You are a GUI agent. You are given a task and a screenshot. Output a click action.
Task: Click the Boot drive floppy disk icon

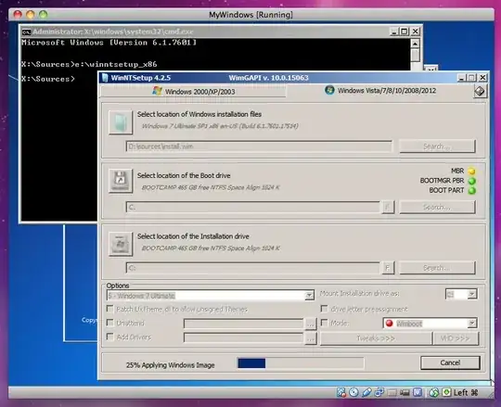120,181
